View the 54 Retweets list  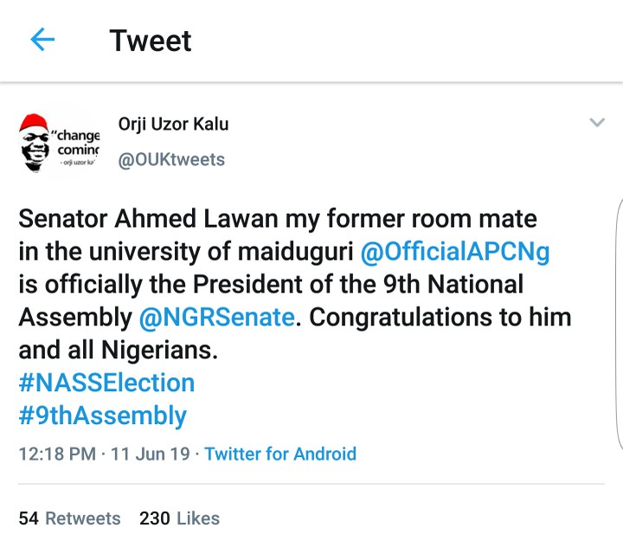point(69,518)
